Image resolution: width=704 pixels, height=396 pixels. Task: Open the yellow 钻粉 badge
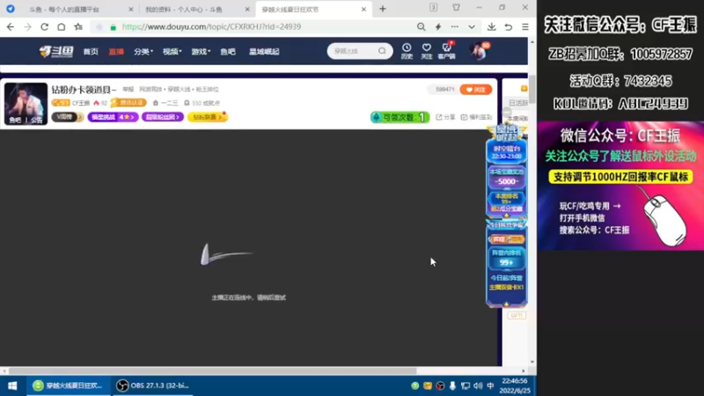(208, 117)
